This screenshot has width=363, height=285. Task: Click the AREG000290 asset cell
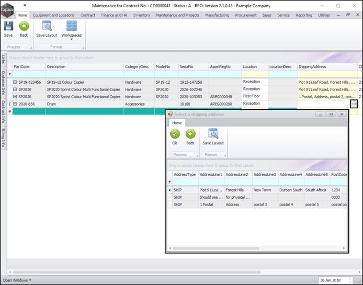coord(225,104)
